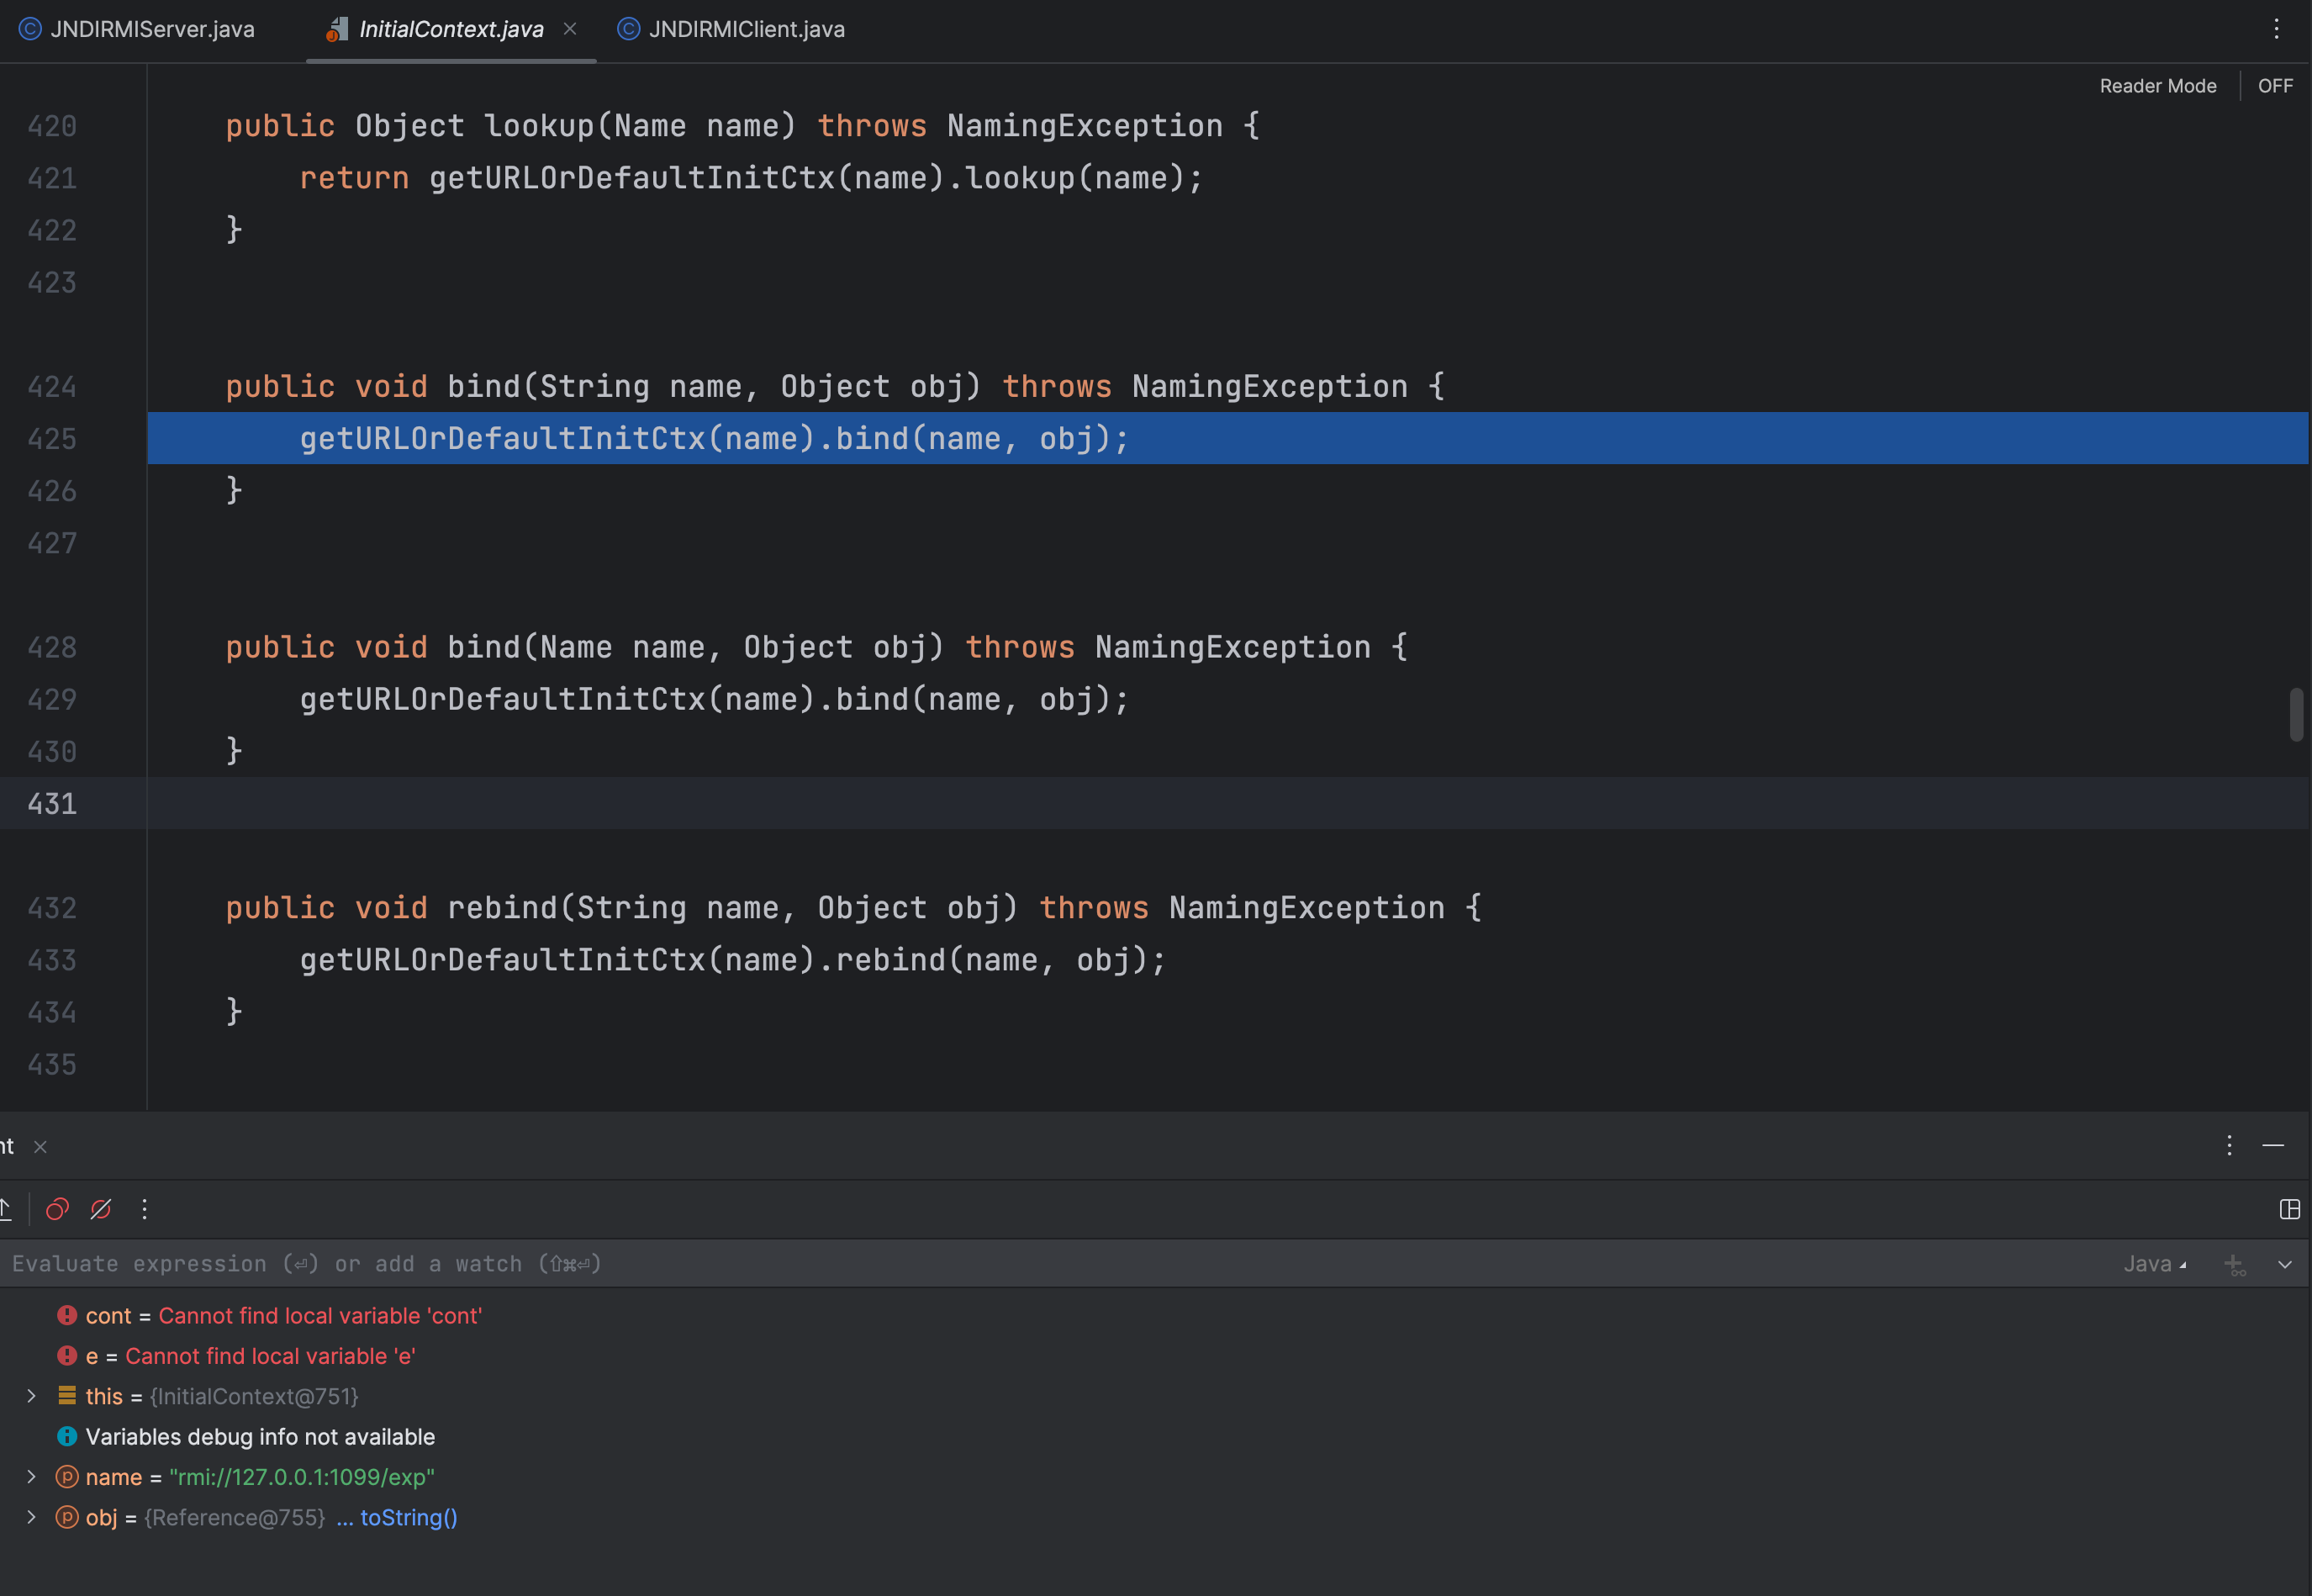The height and width of the screenshot is (1596, 2312).
Task: Open the JNDIRMIClient.java tab
Action: 731,29
